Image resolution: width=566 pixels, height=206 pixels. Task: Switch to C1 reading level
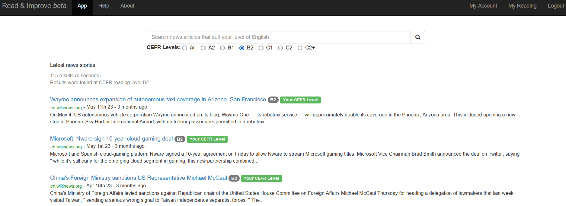(x=261, y=48)
